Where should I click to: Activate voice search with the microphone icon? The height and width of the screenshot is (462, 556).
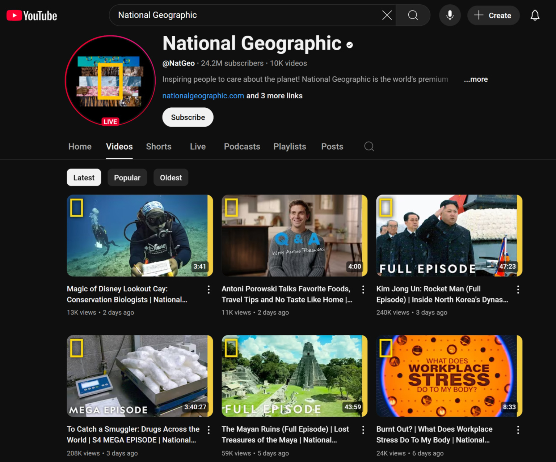click(450, 15)
